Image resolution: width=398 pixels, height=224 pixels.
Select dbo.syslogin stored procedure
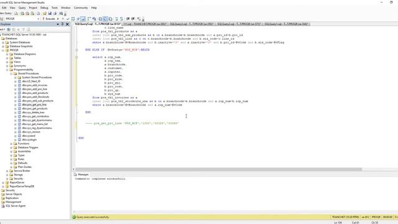(29, 139)
